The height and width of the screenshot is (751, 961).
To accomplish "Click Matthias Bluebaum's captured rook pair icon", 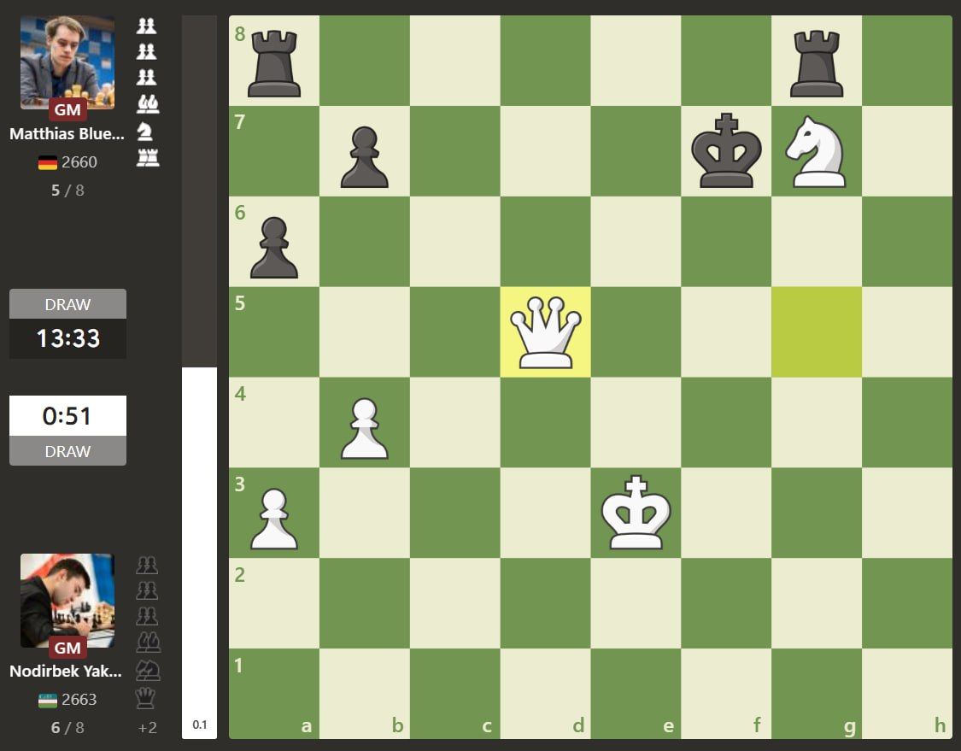I will pos(148,157).
